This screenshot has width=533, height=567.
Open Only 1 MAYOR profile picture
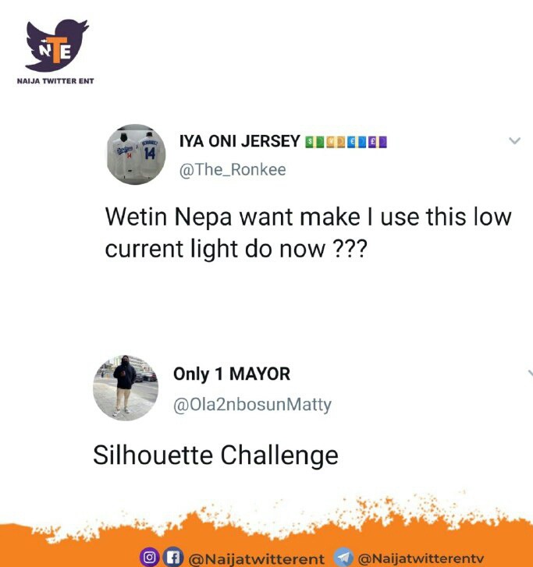126,388
